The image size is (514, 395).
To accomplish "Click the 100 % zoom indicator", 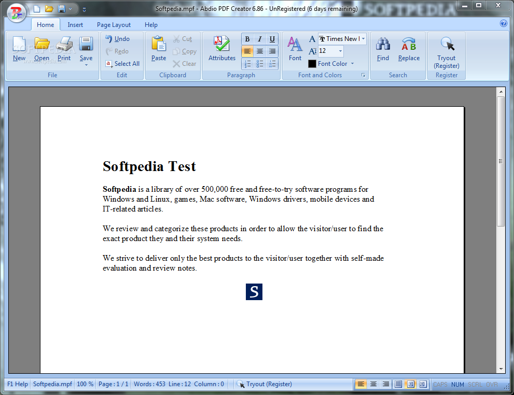I will click(85, 384).
